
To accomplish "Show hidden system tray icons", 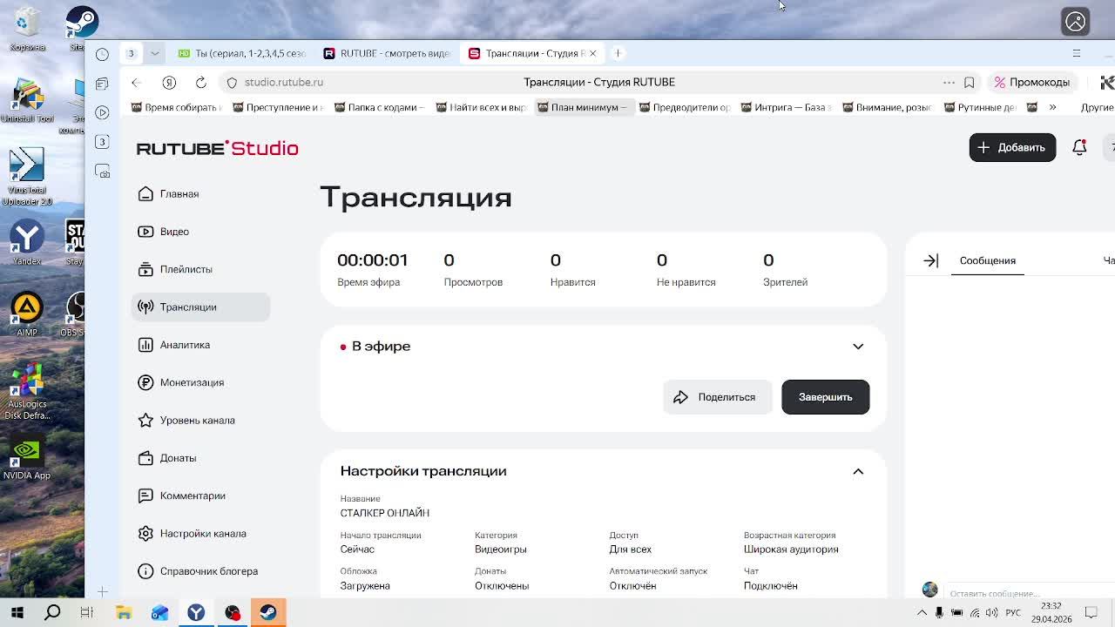I will [922, 613].
